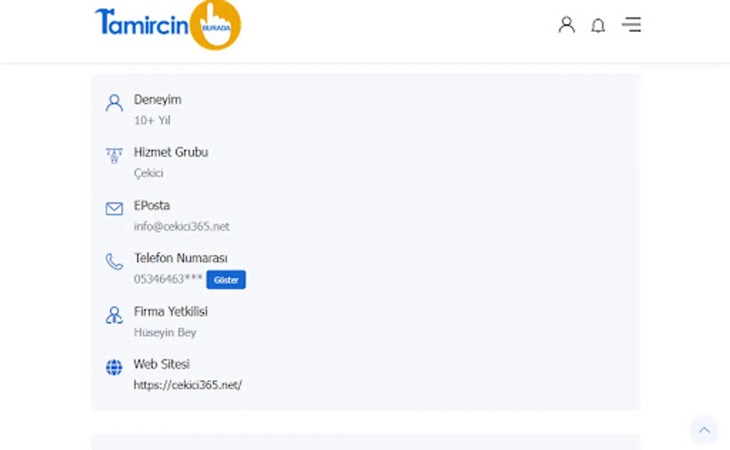Click the Telefon Numarası phone icon
Viewport: 730px width, 450px height.
(114, 261)
